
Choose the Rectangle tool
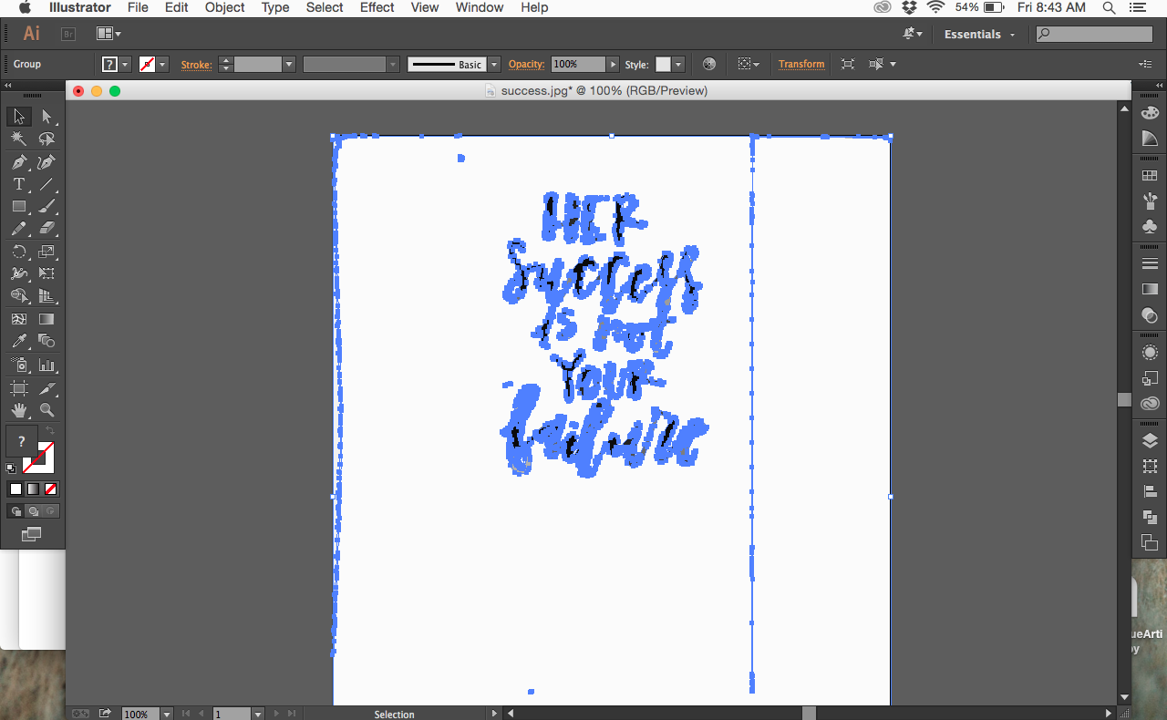[18, 206]
